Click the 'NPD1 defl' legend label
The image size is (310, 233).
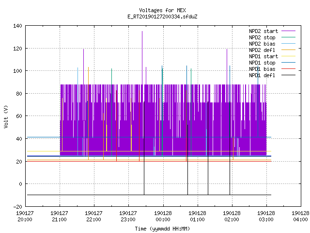pyautogui.click(x=262, y=76)
